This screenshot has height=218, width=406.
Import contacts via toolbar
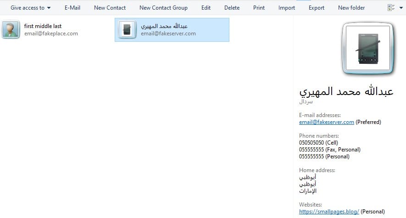tap(287, 8)
